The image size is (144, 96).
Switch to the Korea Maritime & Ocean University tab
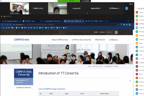click(52, 21)
